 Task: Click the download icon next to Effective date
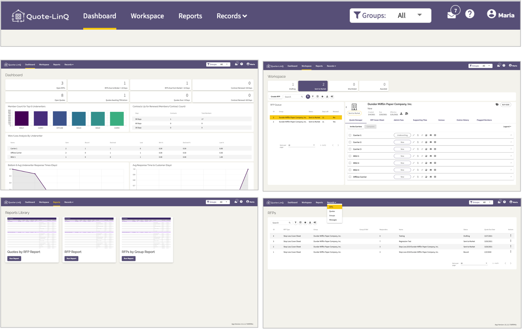pos(401,114)
